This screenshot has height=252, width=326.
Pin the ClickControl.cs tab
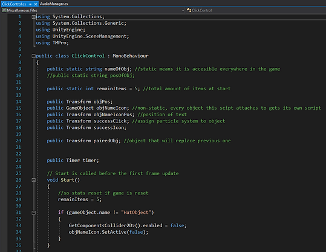30,4
